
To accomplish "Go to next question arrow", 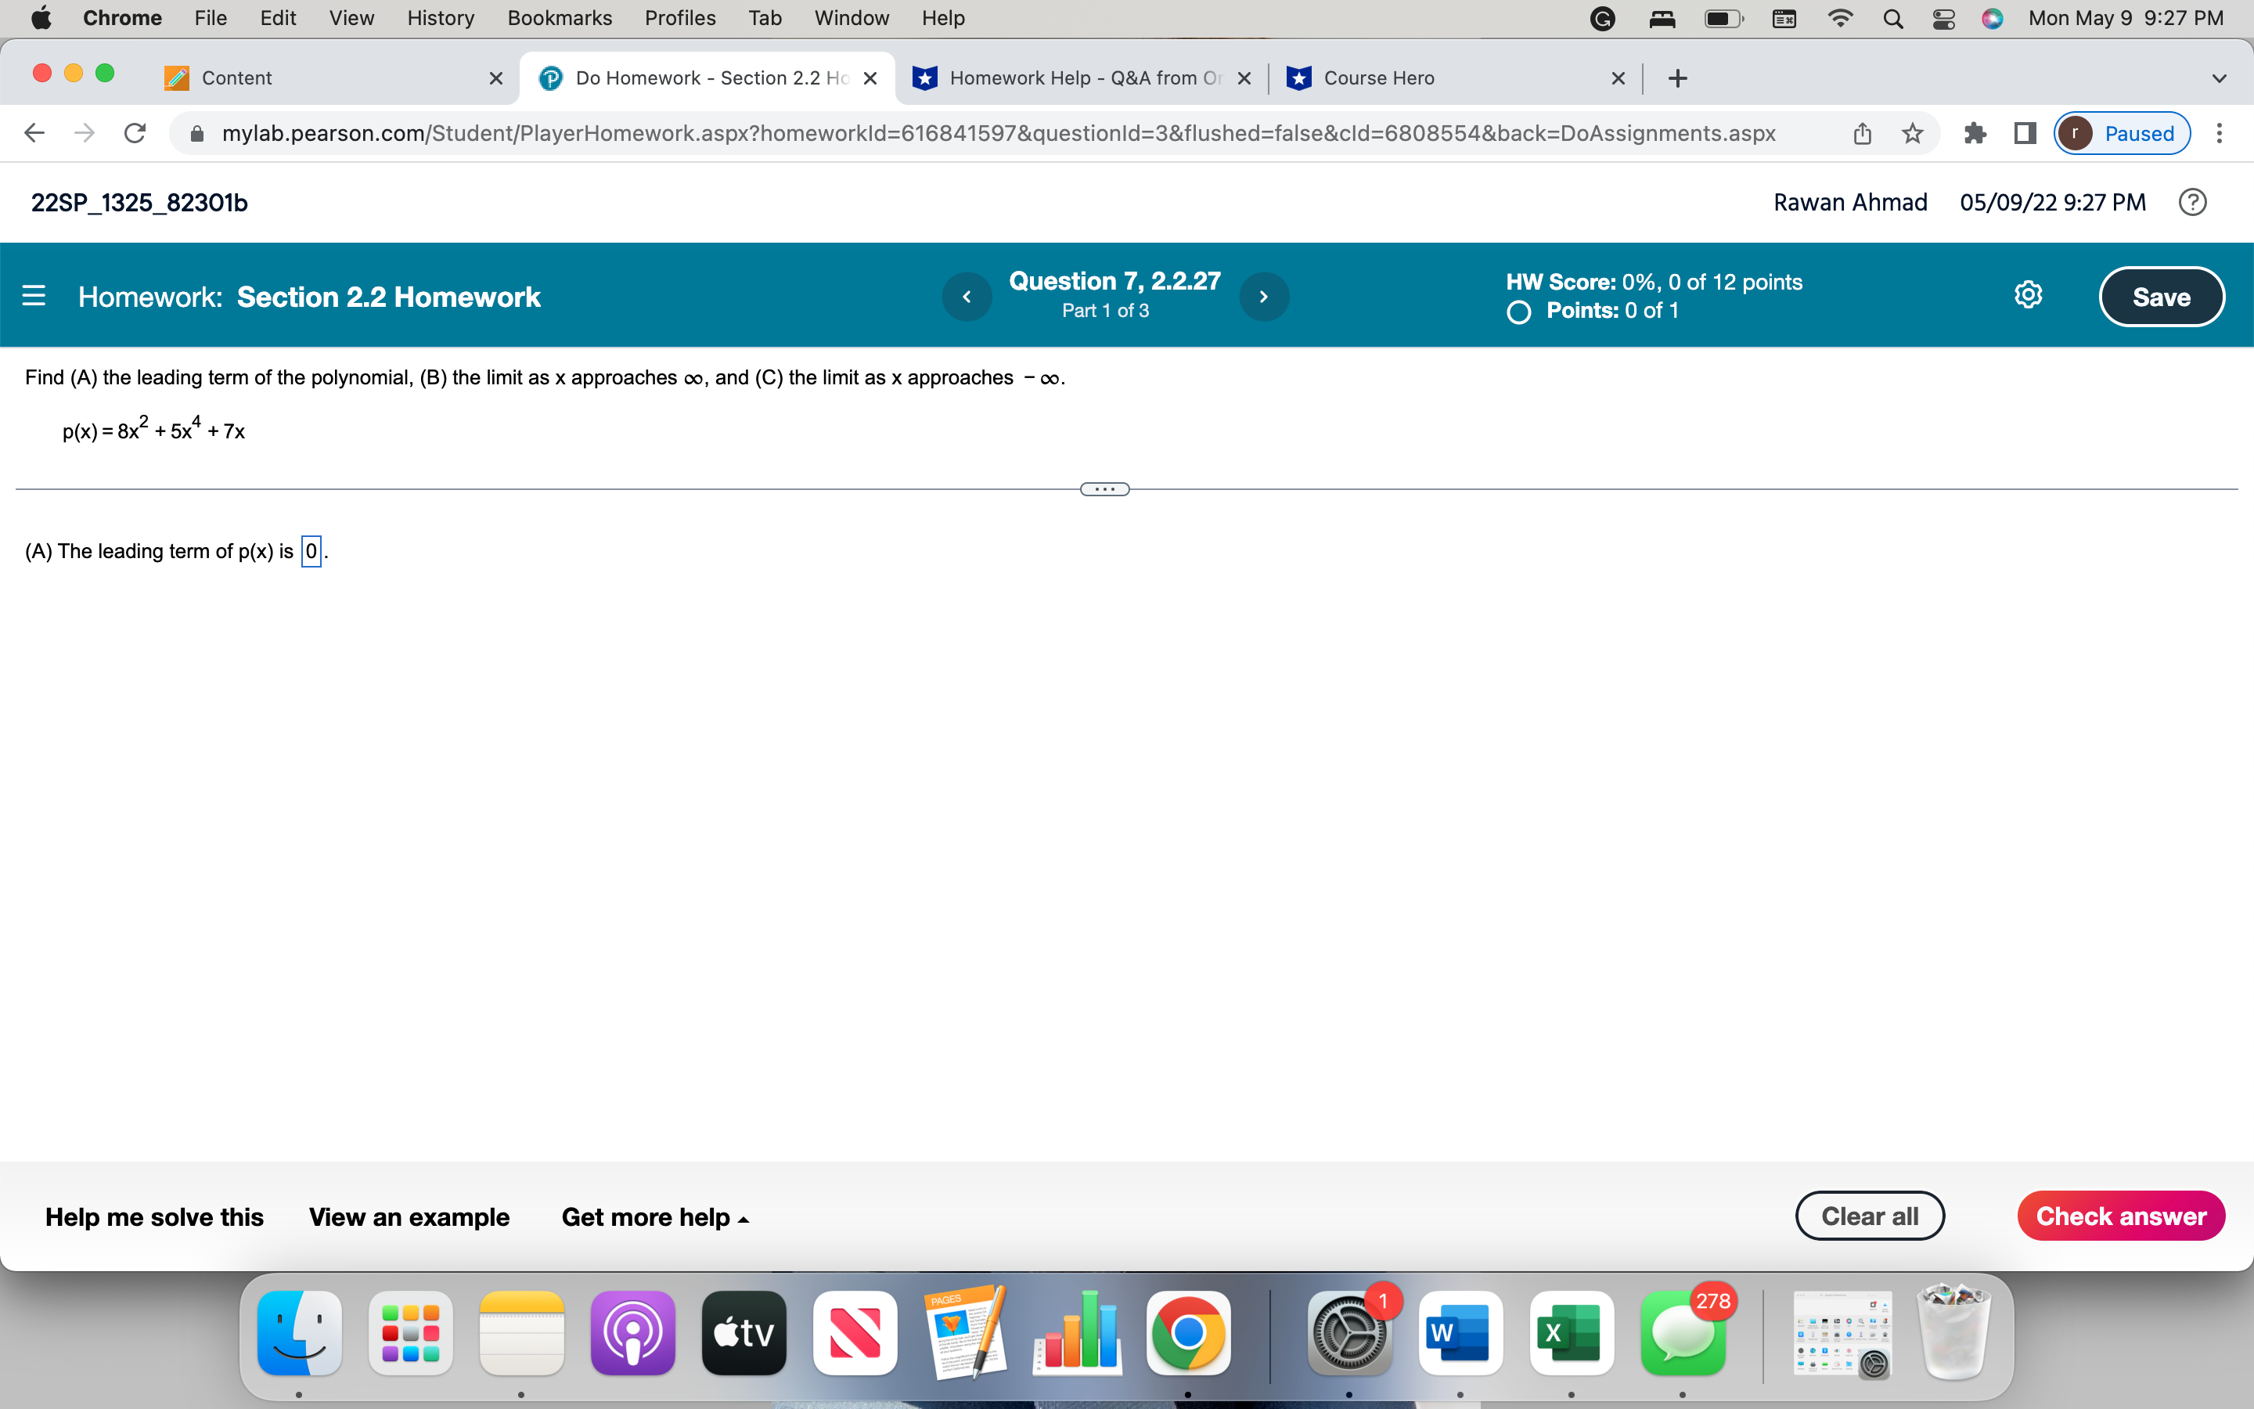I will coord(1264,297).
